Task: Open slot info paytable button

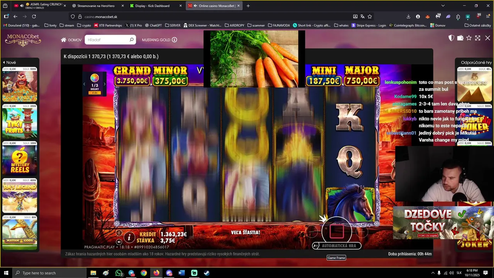Action: pyautogui.click(x=130, y=237)
